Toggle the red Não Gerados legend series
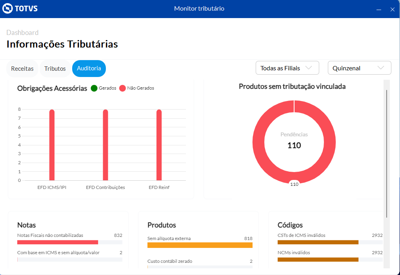The width and height of the screenshot is (400, 275). (122, 88)
